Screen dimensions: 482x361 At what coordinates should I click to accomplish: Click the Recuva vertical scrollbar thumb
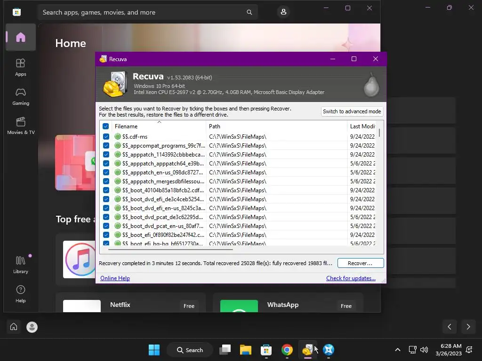379,133
